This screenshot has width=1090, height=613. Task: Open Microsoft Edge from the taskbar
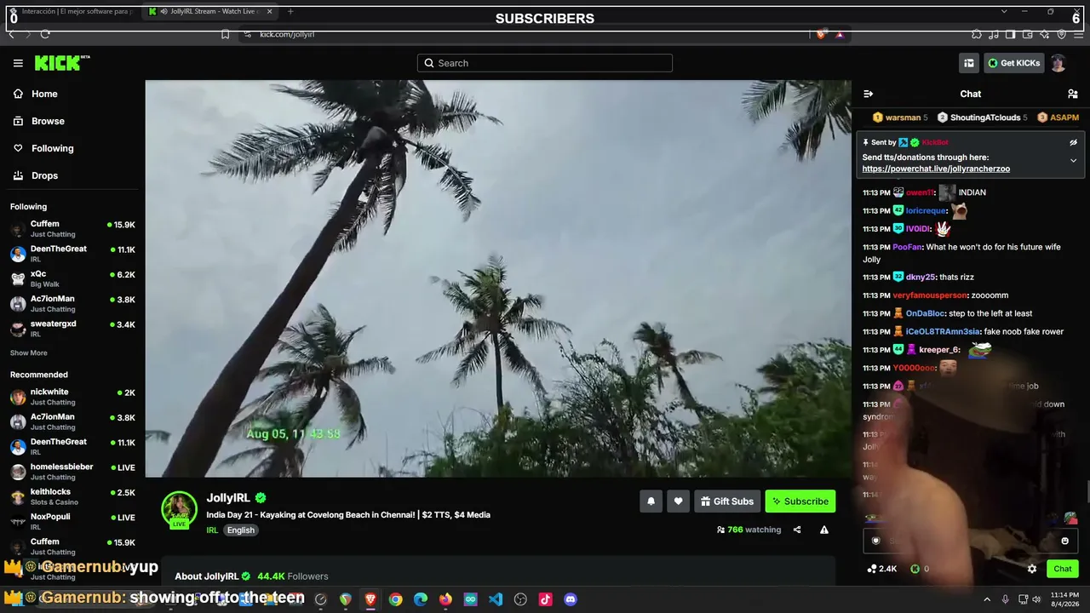(x=421, y=599)
